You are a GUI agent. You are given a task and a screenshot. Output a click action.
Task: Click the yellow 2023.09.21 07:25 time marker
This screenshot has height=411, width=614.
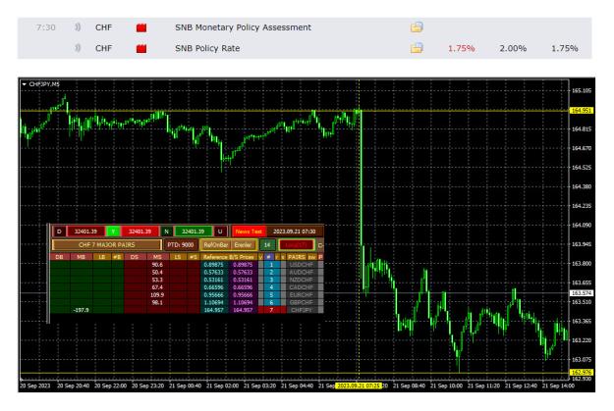point(359,385)
